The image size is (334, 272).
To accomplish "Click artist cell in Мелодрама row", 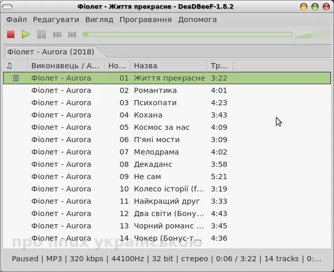I will (x=61, y=152).
